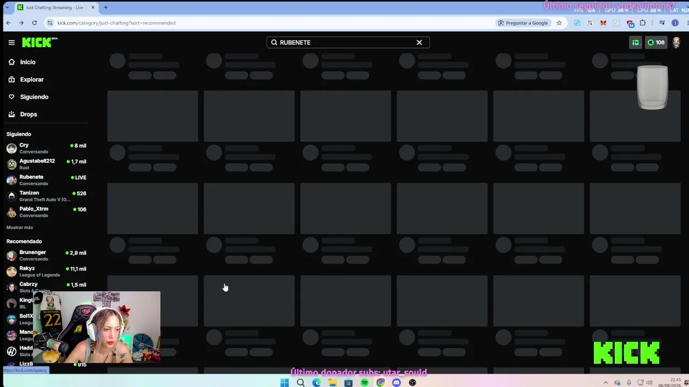Open the Kick sidebar hamburger menu
Viewport: 689px width, 387px height.
(x=11, y=42)
